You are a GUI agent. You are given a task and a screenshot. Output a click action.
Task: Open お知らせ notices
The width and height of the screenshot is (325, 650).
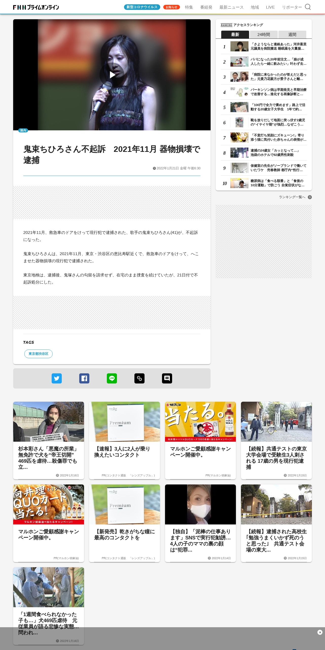172,7
